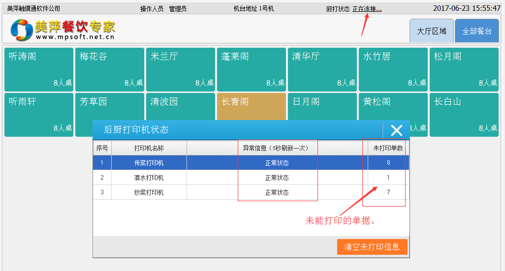Screen dimensions: 505x271
Task: Click the 正在连接 kitchen print status link
Action: tap(367, 9)
